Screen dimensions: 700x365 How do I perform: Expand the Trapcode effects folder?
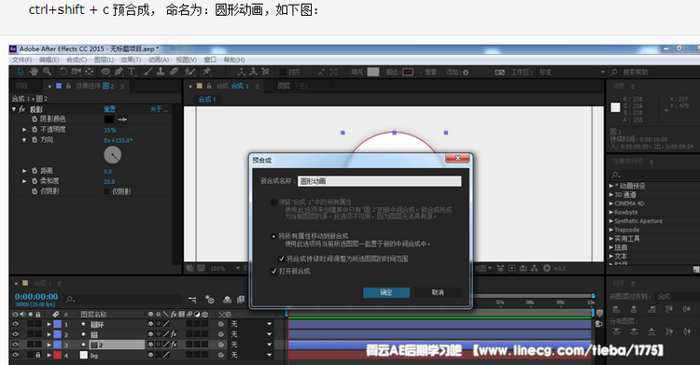(611, 230)
